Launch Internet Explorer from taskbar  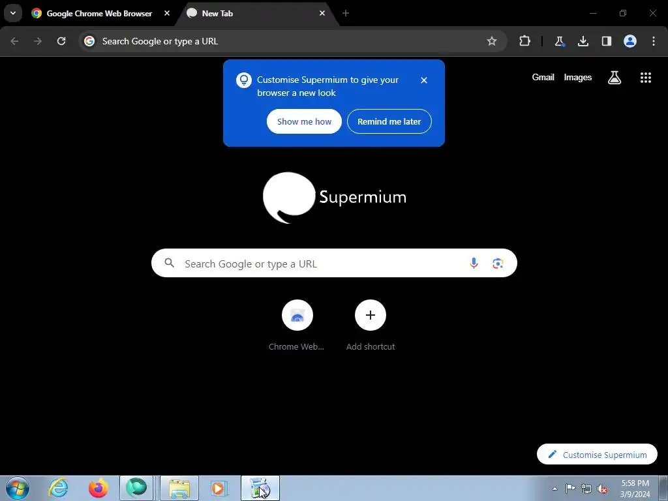[x=58, y=488]
